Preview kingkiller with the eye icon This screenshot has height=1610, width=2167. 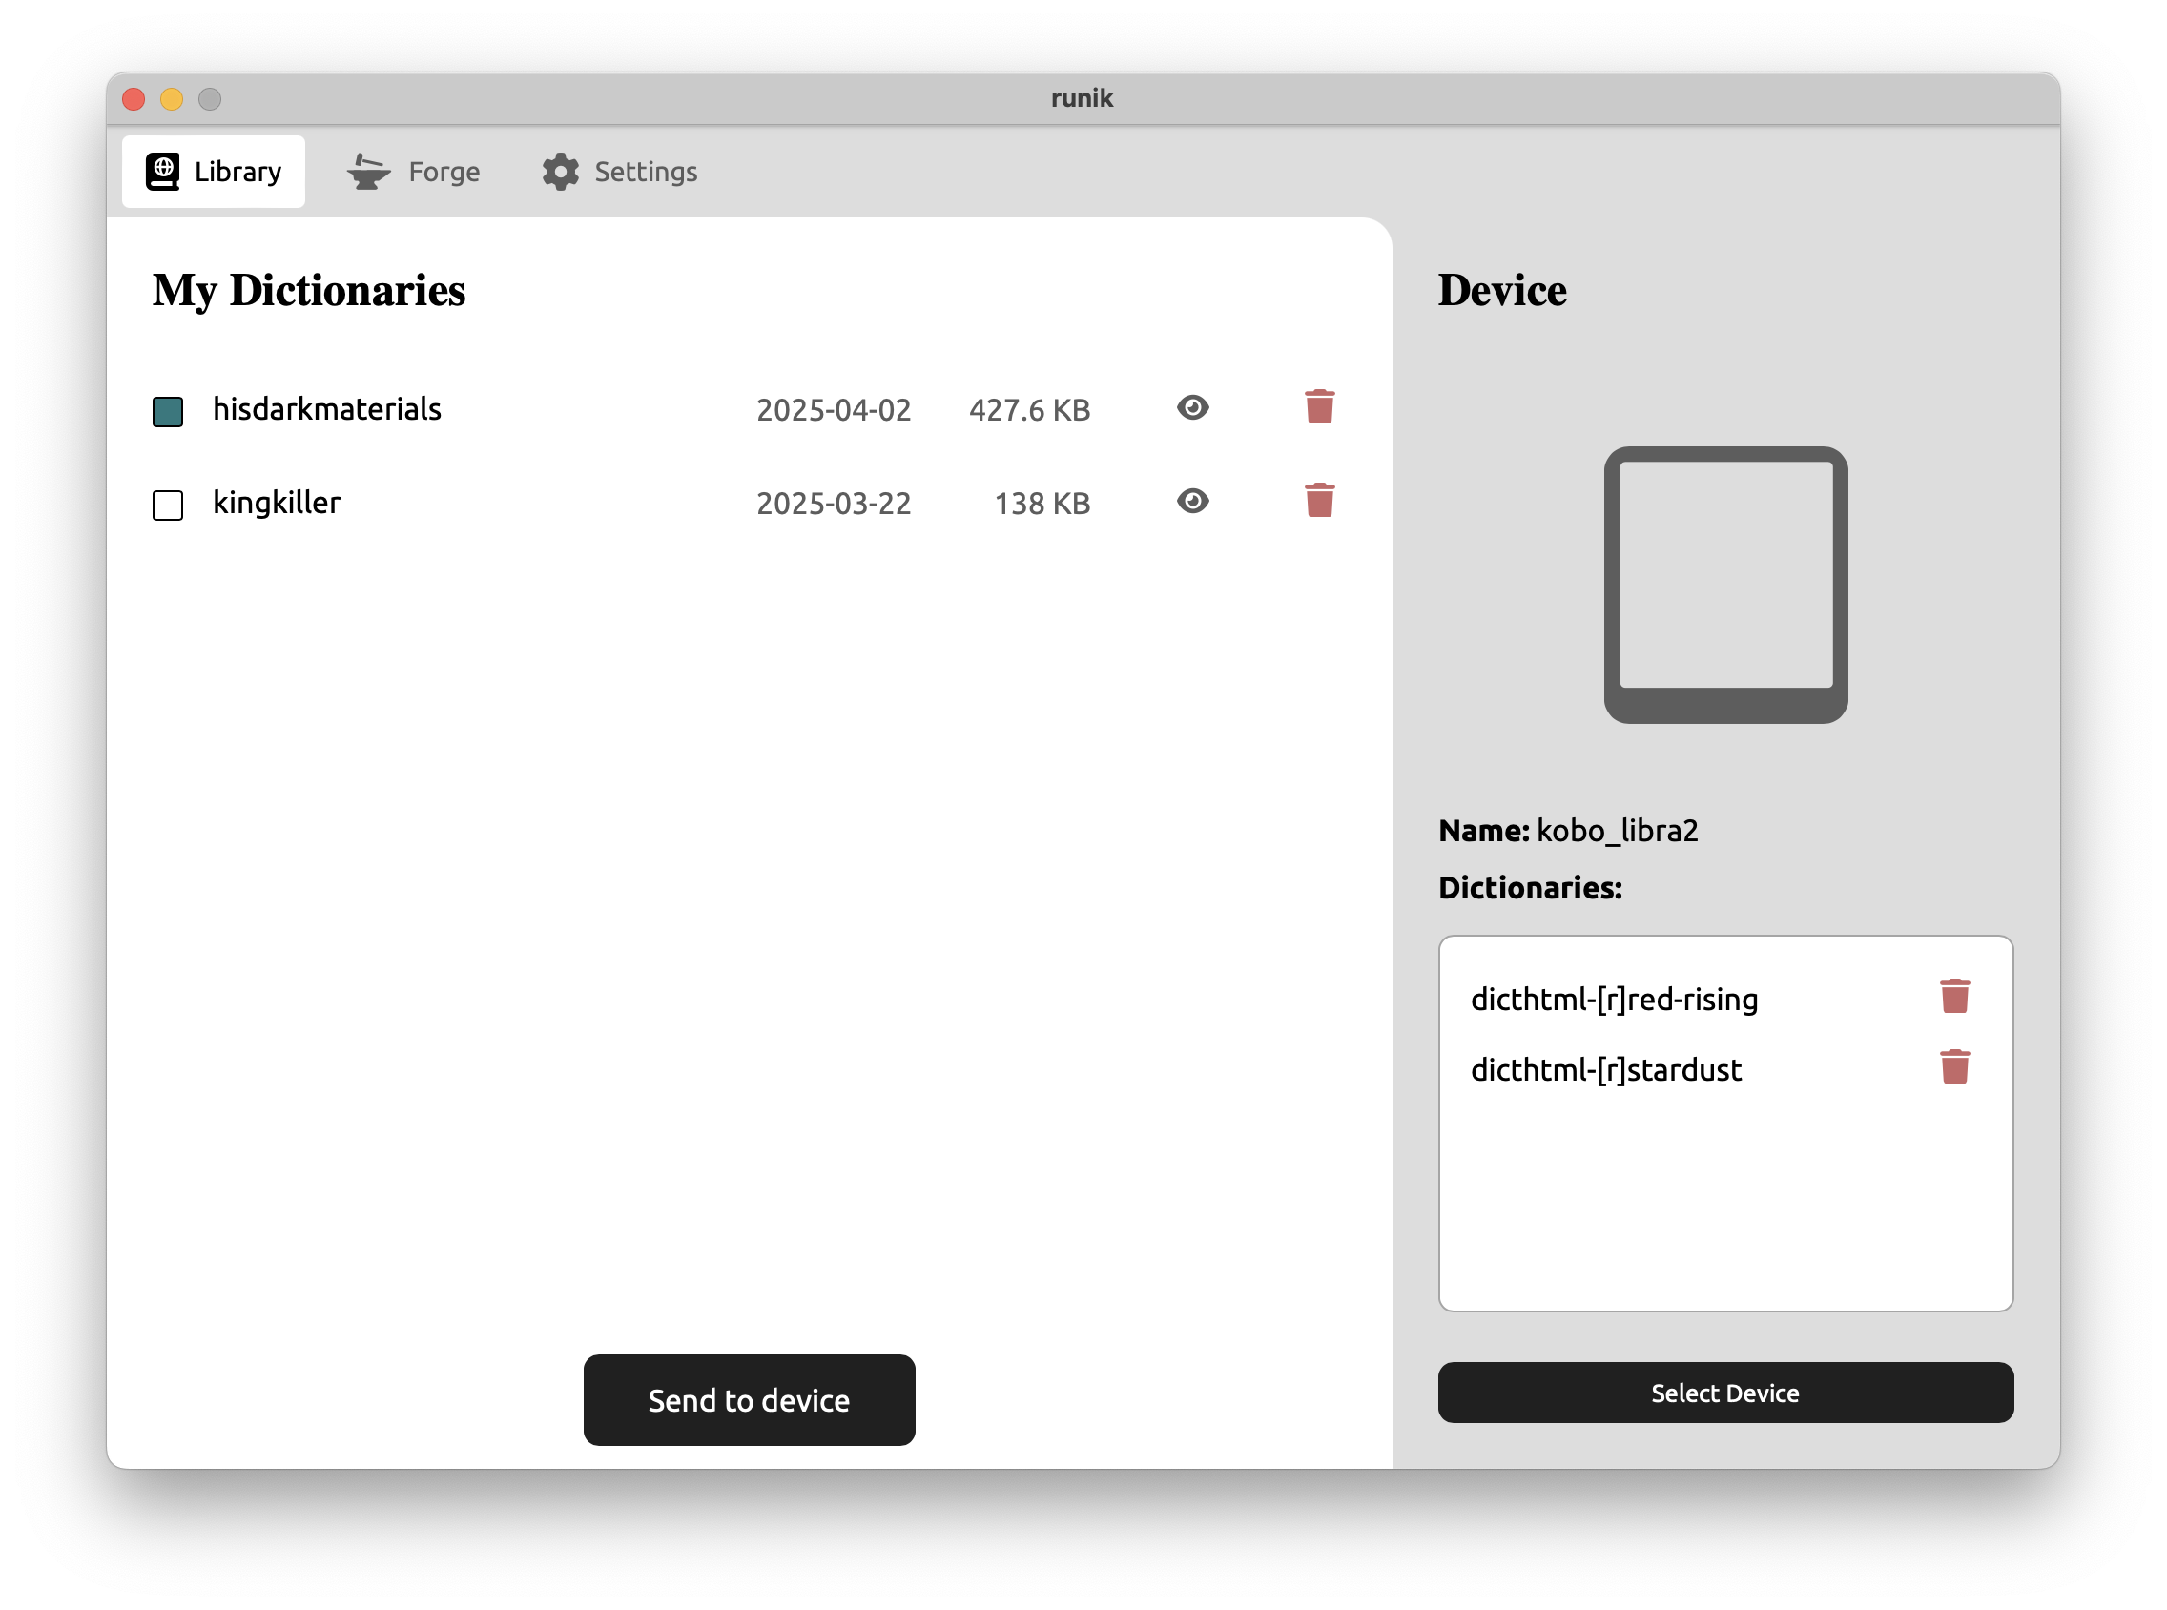1191,501
